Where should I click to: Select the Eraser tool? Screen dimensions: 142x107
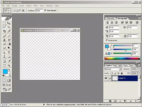coord(4,44)
